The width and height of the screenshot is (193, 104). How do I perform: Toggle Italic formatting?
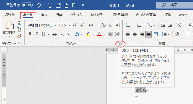point(37,34)
